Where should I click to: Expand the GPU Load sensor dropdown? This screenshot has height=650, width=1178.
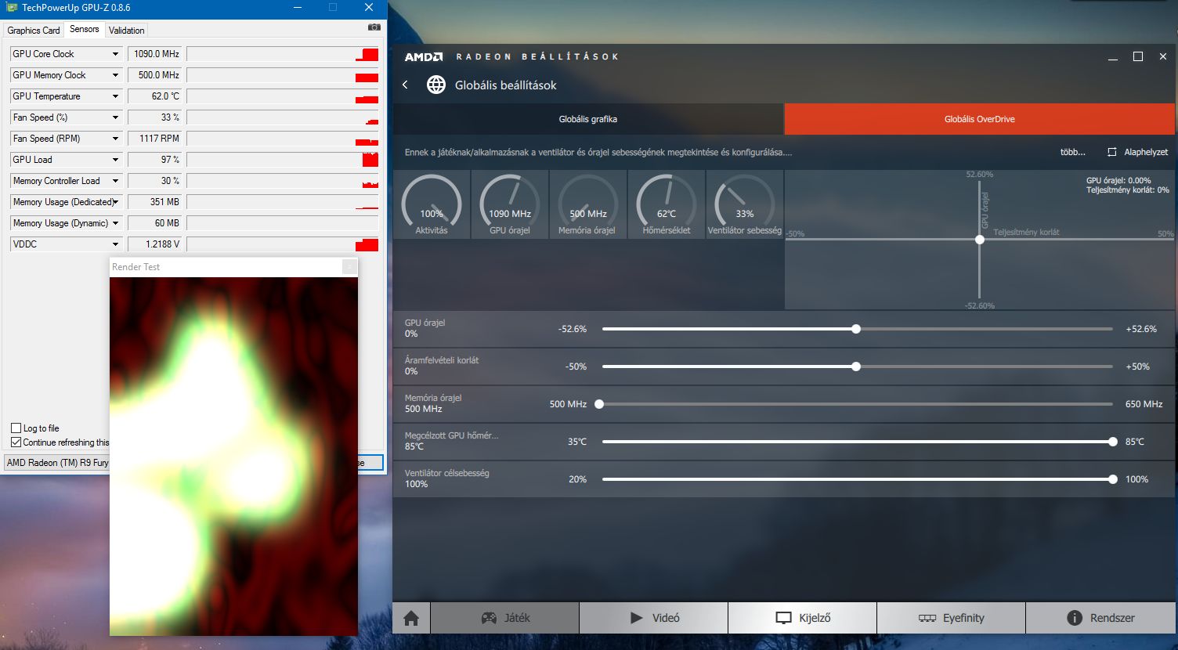(x=115, y=160)
